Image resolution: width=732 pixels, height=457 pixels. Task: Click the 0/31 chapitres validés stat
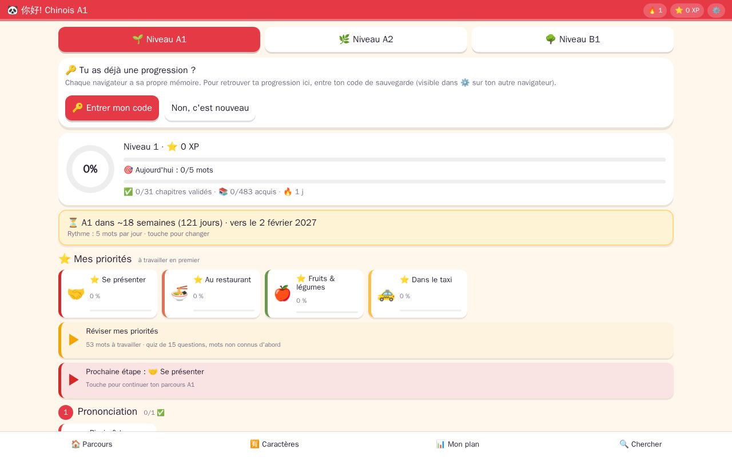coord(168,192)
